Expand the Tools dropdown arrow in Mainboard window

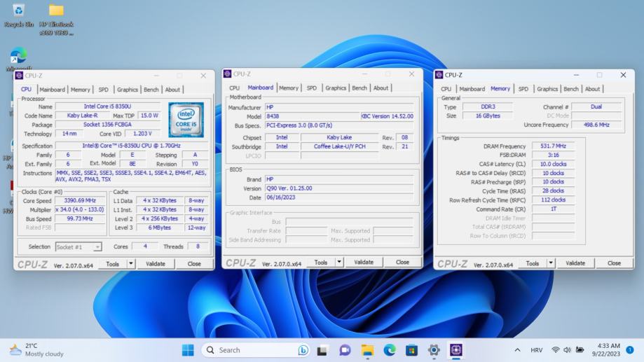[339, 262]
